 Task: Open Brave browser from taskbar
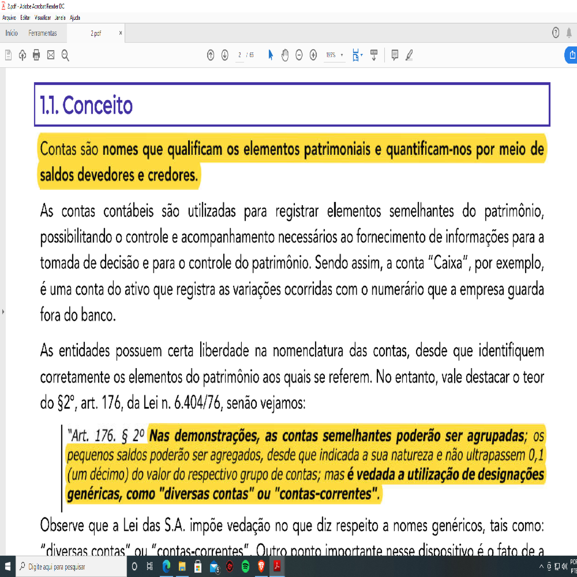(x=261, y=567)
